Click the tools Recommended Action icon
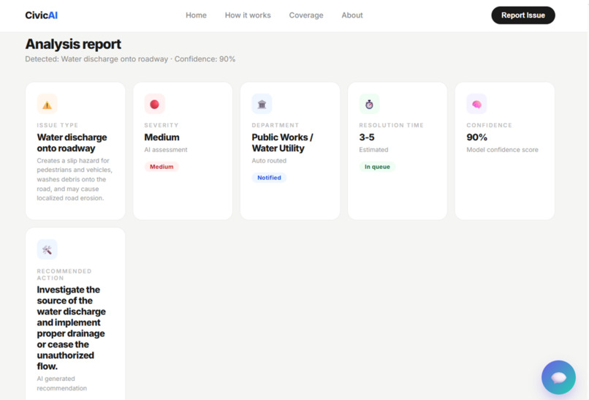This screenshot has height=400, width=589. [47, 249]
